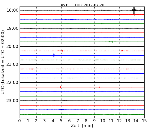This screenshot has height=131, width=164.
Task: Click the plot title BW.BE1..HHZ 2017-07-26
Action: tap(82, 5)
